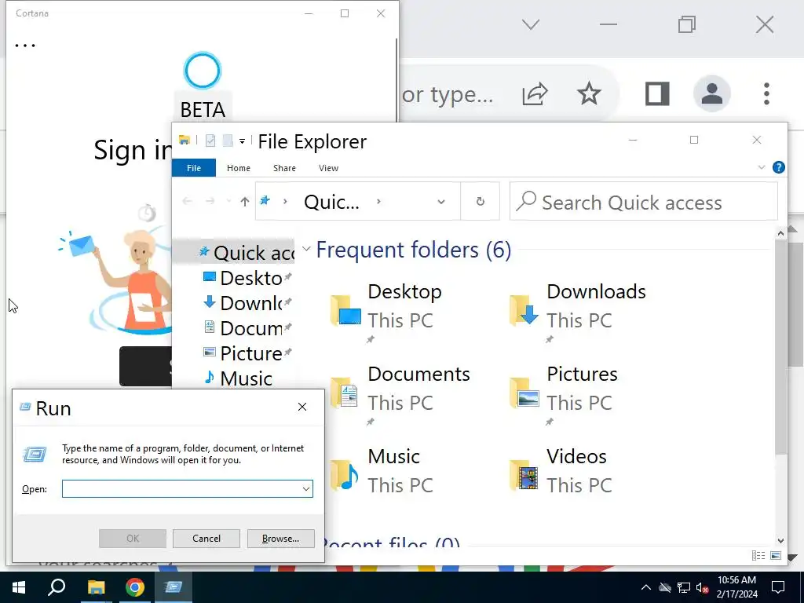Click the forward arrow in File Explorer
This screenshot has width=804, height=603.
tap(210, 202)
